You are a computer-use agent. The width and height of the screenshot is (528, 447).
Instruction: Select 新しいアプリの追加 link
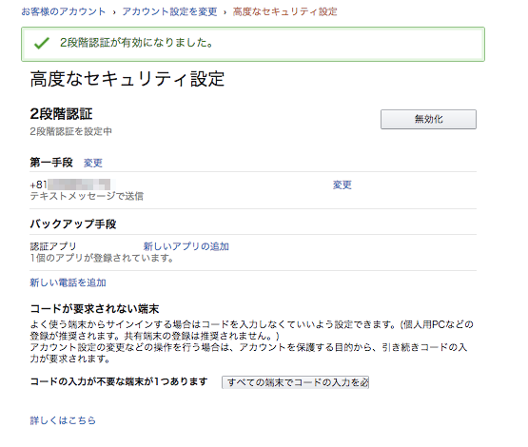click(x=186, y=246)
